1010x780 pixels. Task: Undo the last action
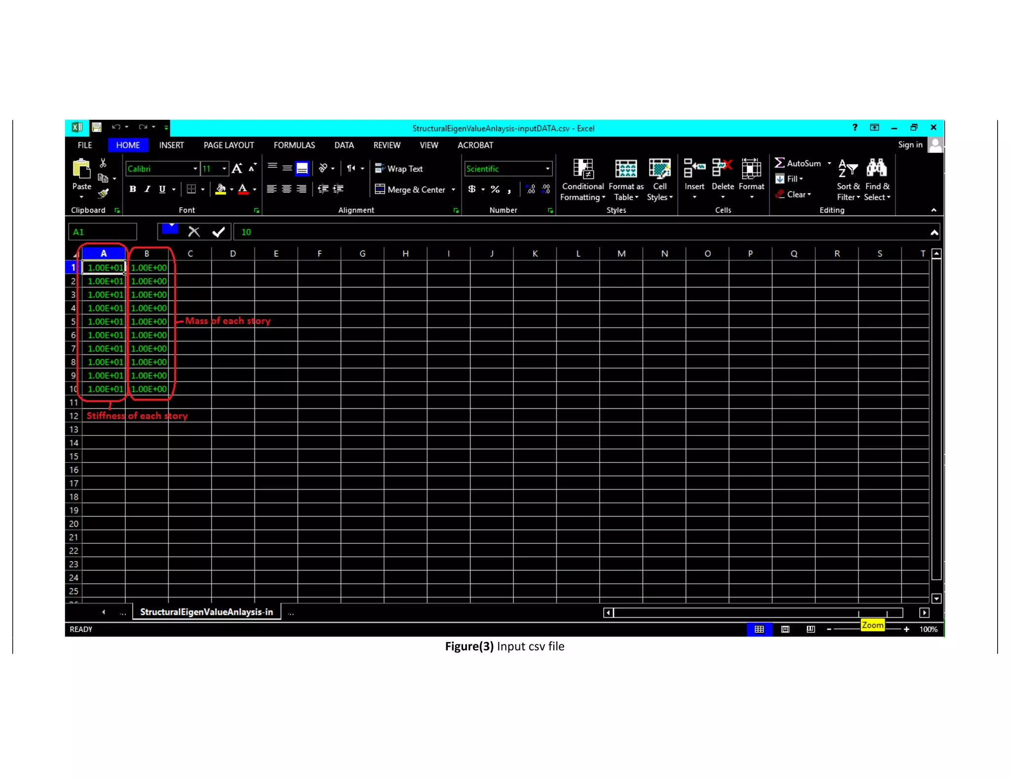(x=116, y=127)
